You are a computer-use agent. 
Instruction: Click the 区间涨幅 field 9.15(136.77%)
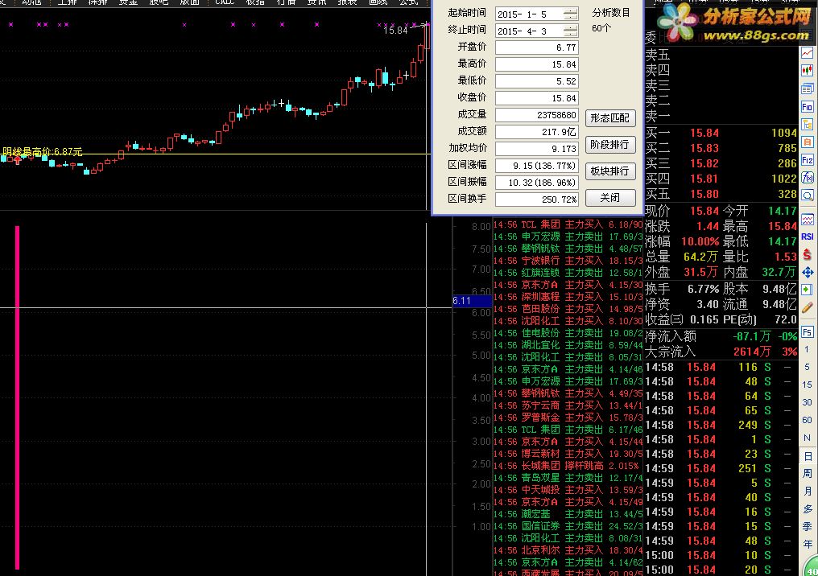coord(537,166)
